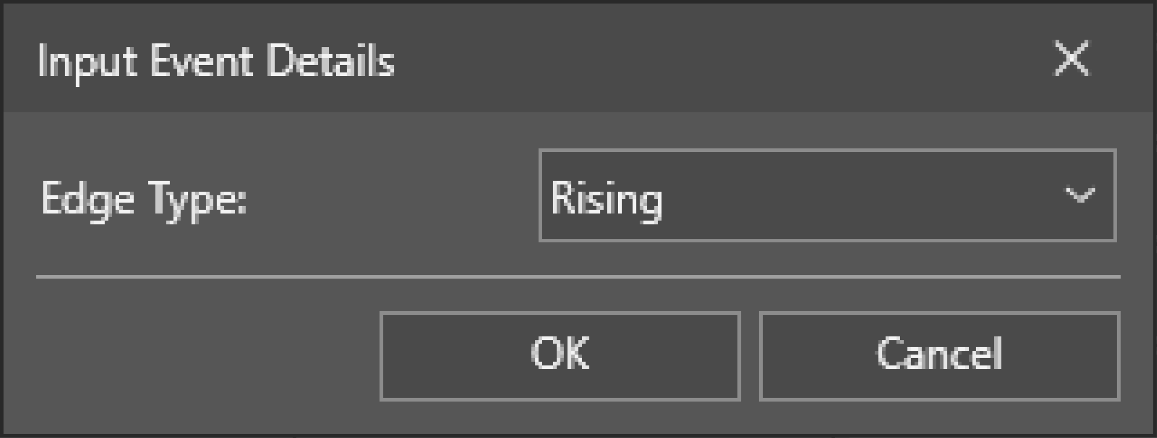Open the Rising combo box
The image size is (1157, 438).
point(827,195)
